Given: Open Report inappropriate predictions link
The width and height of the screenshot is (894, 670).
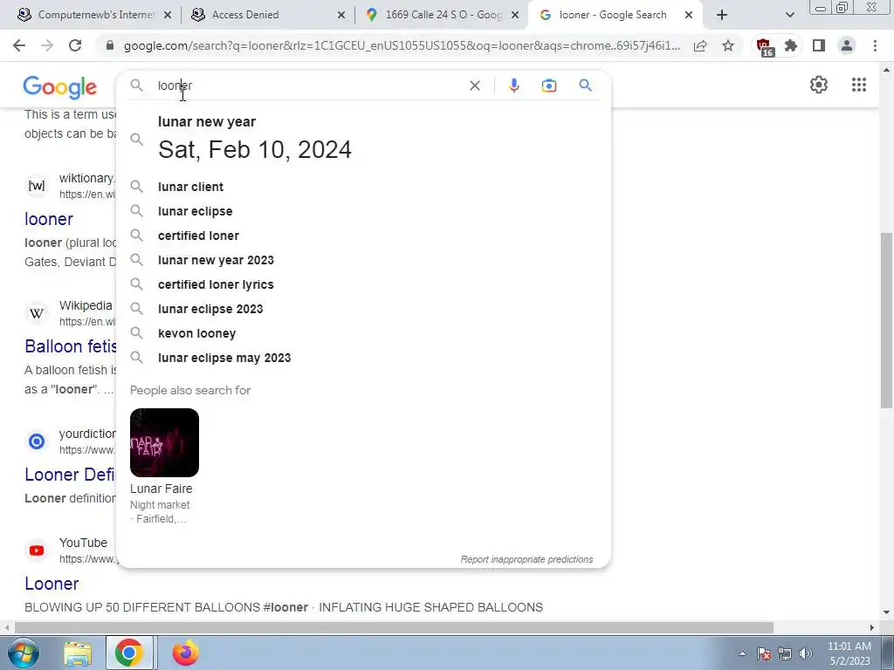Looking at the screenshot, I should [526, 559].
